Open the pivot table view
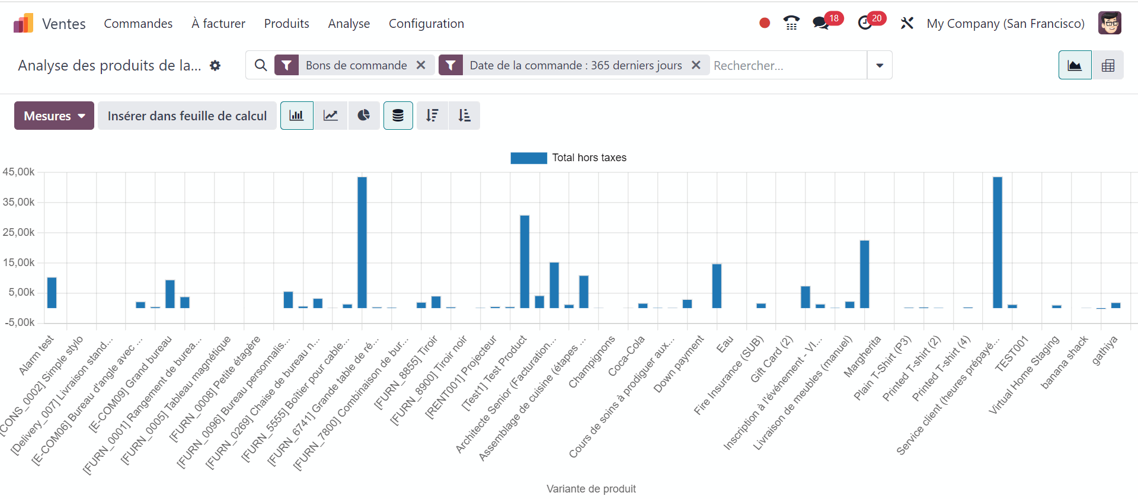 point(1107,65)
